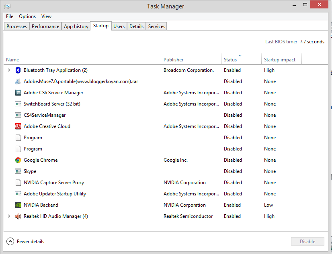This screenshot has width=332, height=254.
Task: Click the Skype startup entry icon
Action: 18,171
